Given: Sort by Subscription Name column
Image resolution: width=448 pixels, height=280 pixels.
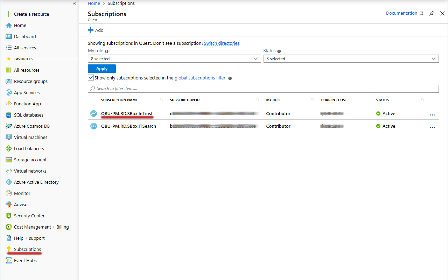Looking at the screenshot, I should (x=119, y=100).
